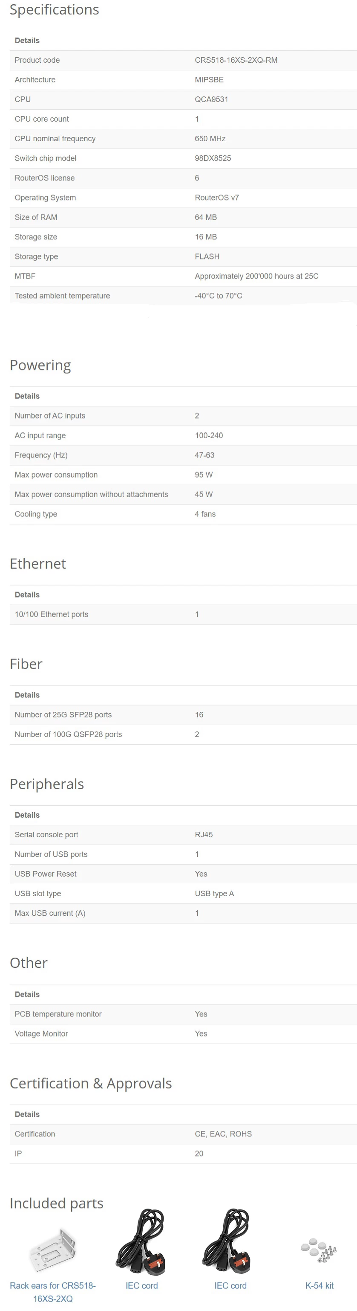Select the product code CRS518-16XS-2XQ-RM value
Image resolution: width=357 pixels, height=1311 pixels.
236,60
